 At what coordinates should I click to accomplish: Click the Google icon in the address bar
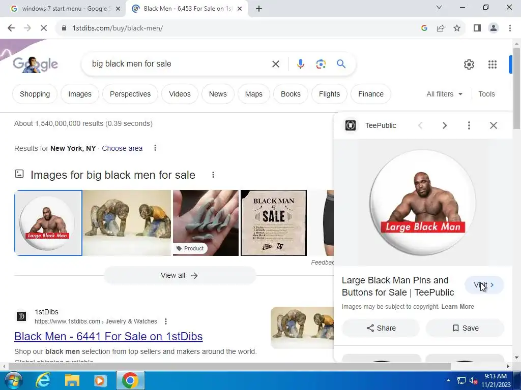pyautogui.click(x=424, y=28)
